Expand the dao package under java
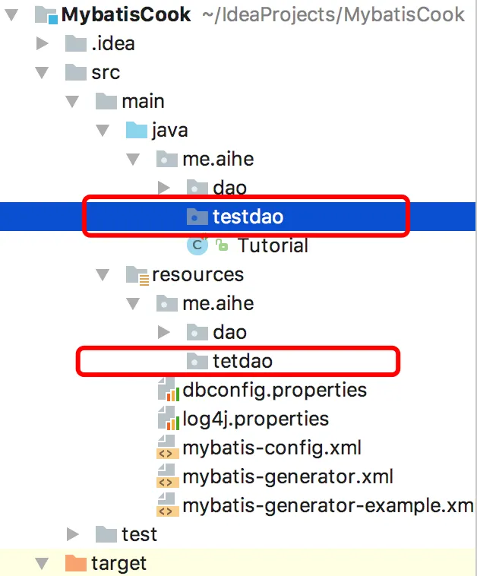This screenshot has width=477, height=576. pyautogui.click(x=163, y=188)
